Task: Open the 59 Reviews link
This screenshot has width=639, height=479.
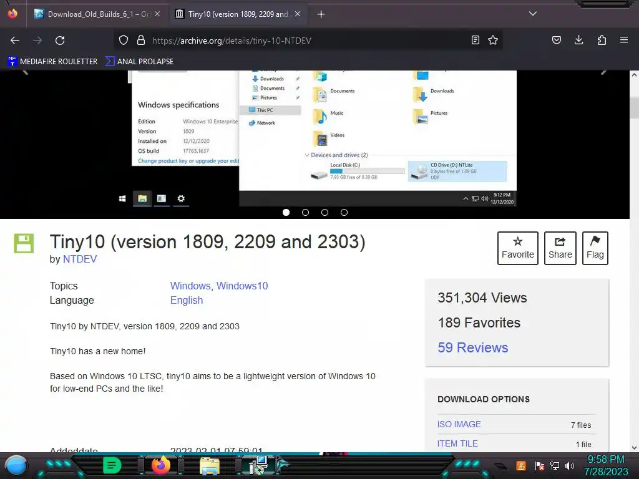Action: coord(473,347)
